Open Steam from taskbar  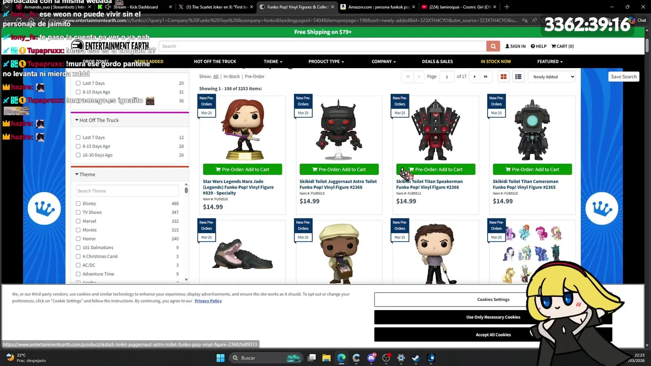(416, 358)
